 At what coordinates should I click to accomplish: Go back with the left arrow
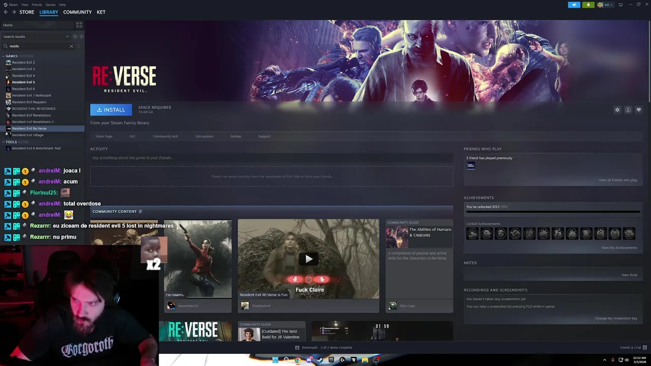point(6,12)
